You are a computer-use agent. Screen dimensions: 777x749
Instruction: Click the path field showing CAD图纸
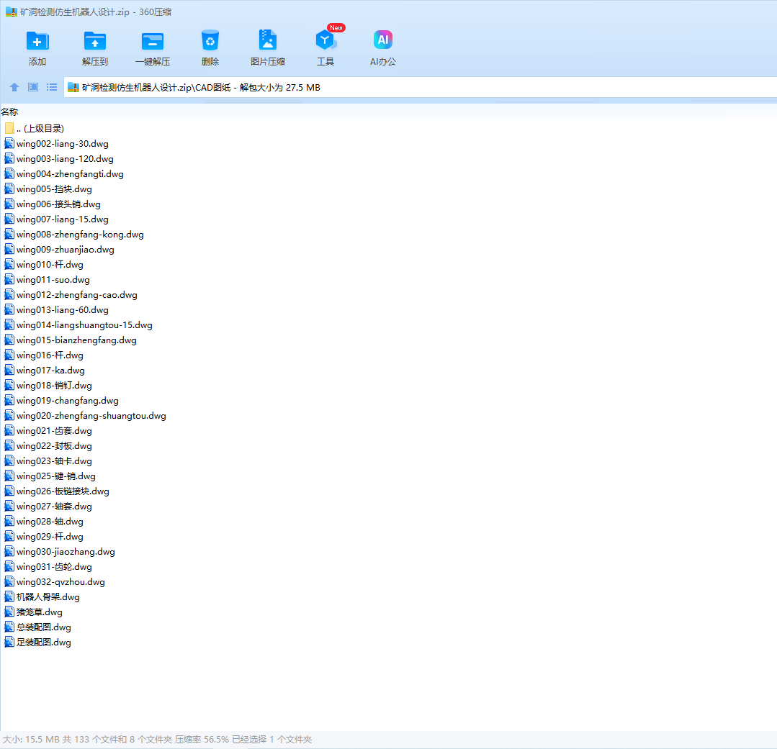[421, 88]
